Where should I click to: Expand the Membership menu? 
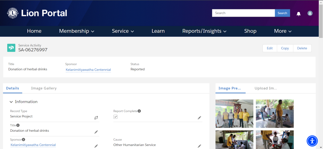pos(77,31)
